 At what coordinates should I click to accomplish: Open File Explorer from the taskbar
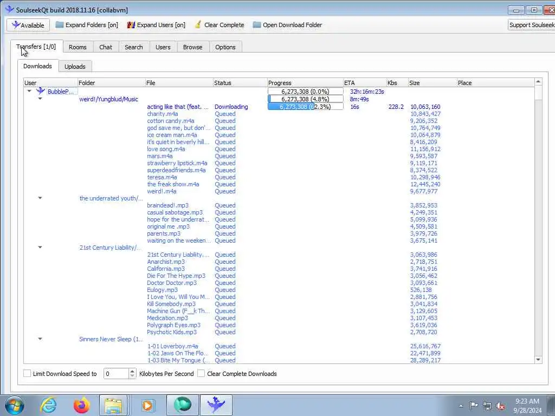tap(113, 405)
